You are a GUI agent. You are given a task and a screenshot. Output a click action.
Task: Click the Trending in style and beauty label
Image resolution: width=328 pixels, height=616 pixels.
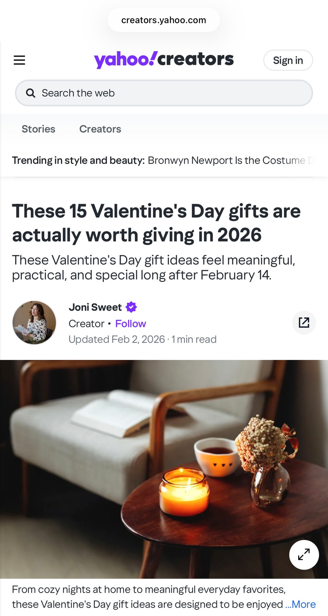pos(78,160)
